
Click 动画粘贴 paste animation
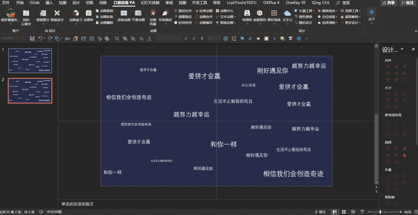pyautogui.click(x=104, y=17)
